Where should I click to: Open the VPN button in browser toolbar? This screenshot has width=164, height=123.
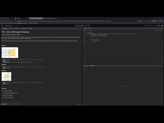(154, 21)
